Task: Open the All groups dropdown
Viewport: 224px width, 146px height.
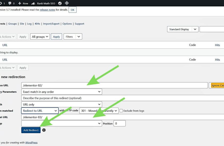Action: [40, 37]
